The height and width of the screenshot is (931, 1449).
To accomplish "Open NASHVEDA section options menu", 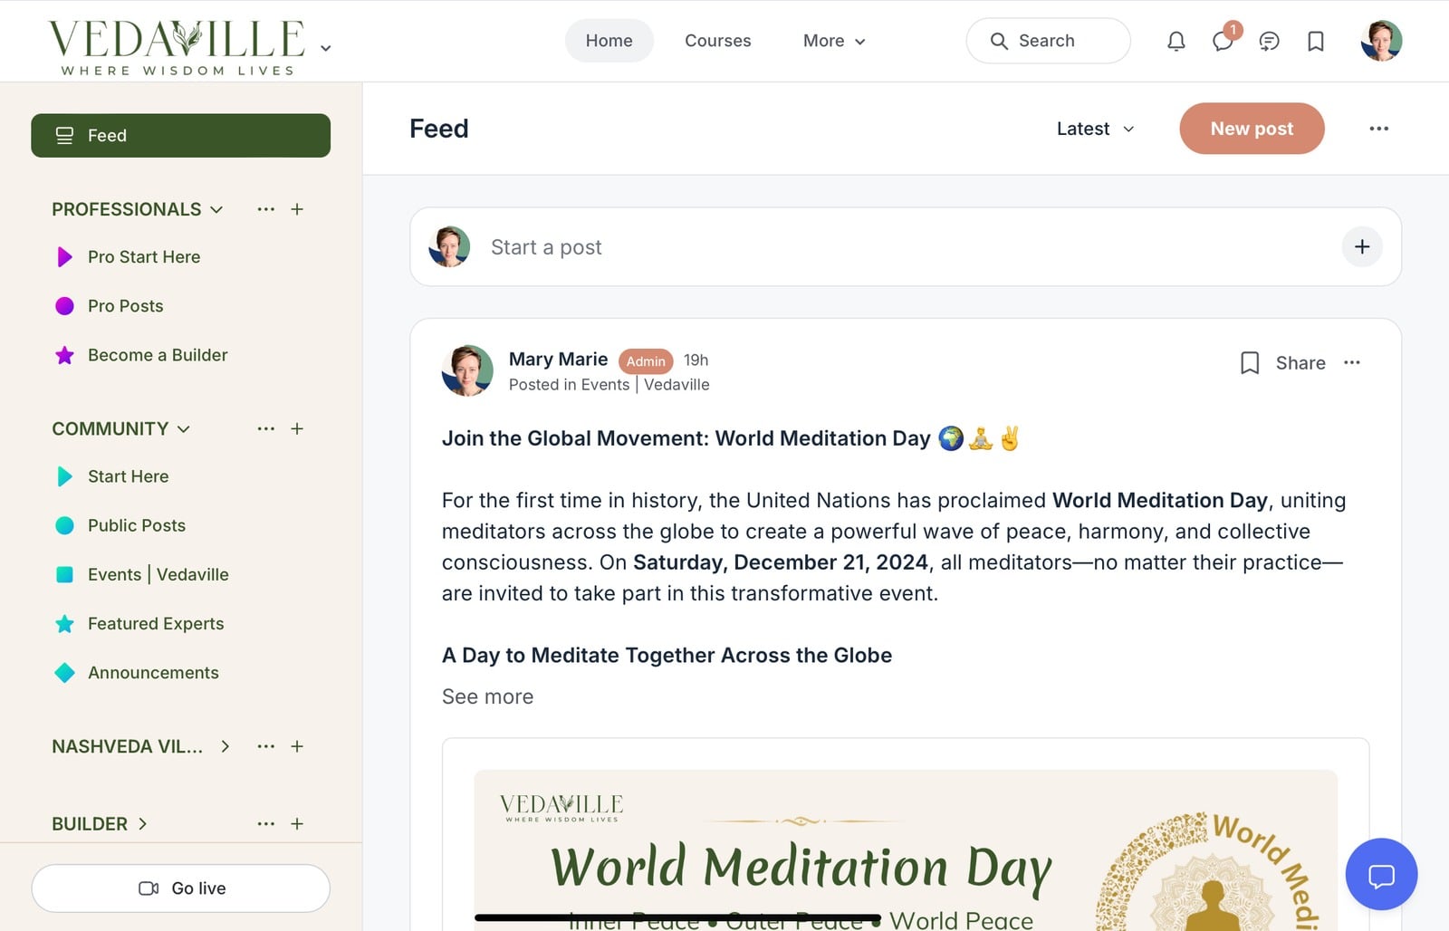I will (265, 746).
